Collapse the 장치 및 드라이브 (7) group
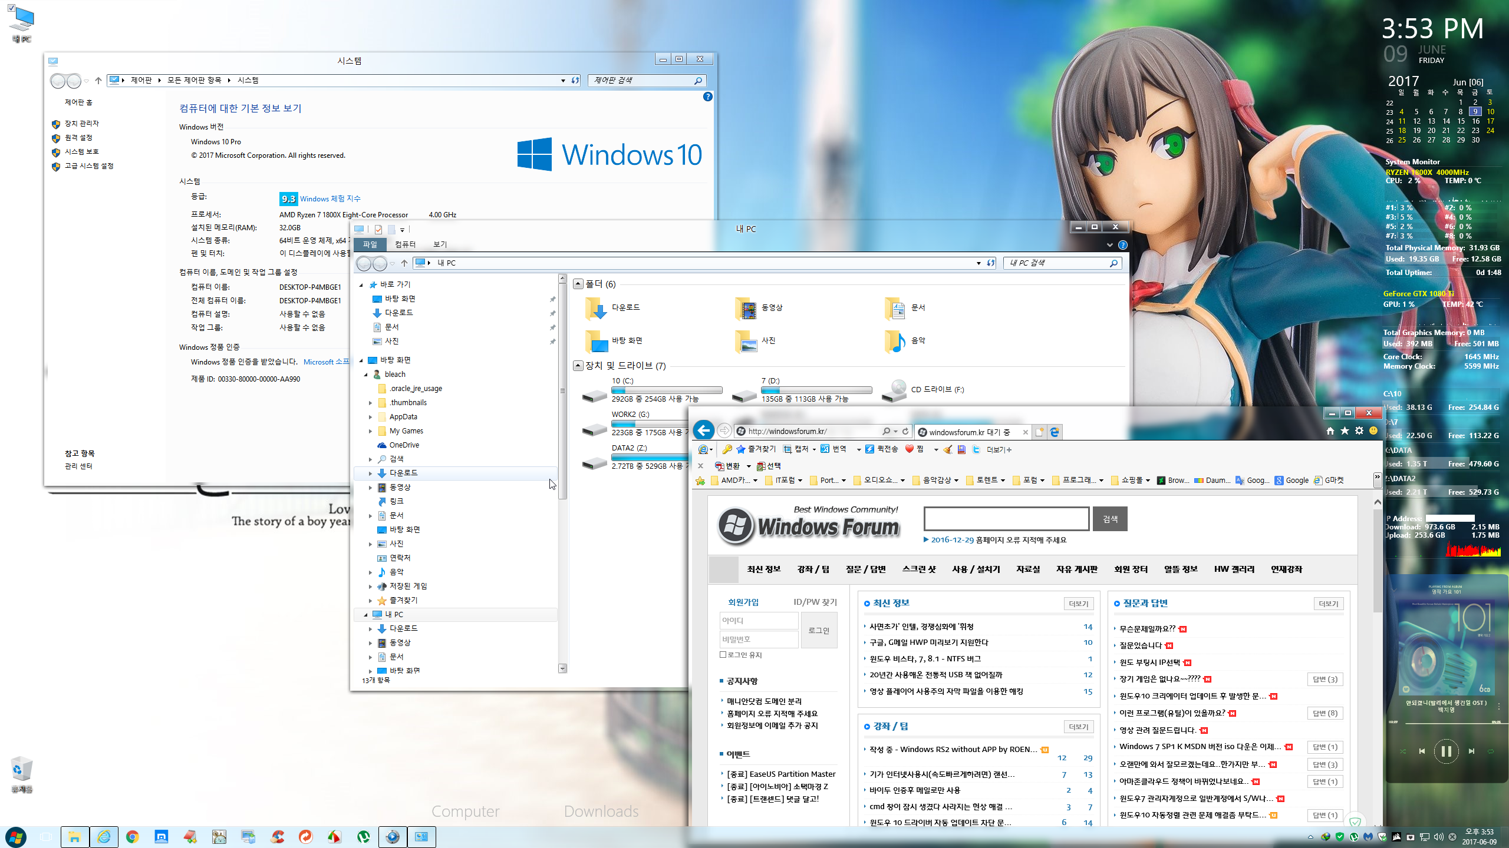Screen dimensions: 1509x848 point(578,366)
